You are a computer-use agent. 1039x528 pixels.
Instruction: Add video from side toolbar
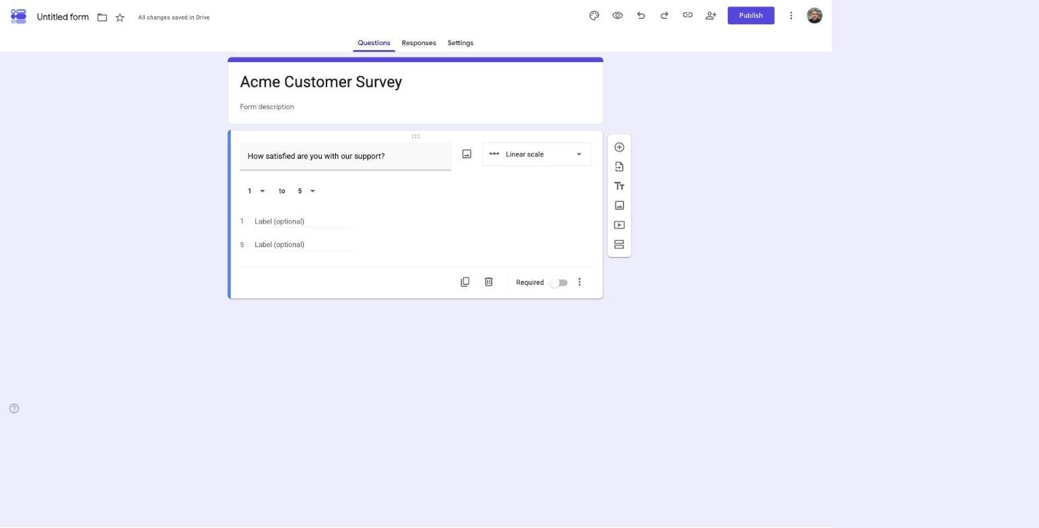click(x=619, y=225)
